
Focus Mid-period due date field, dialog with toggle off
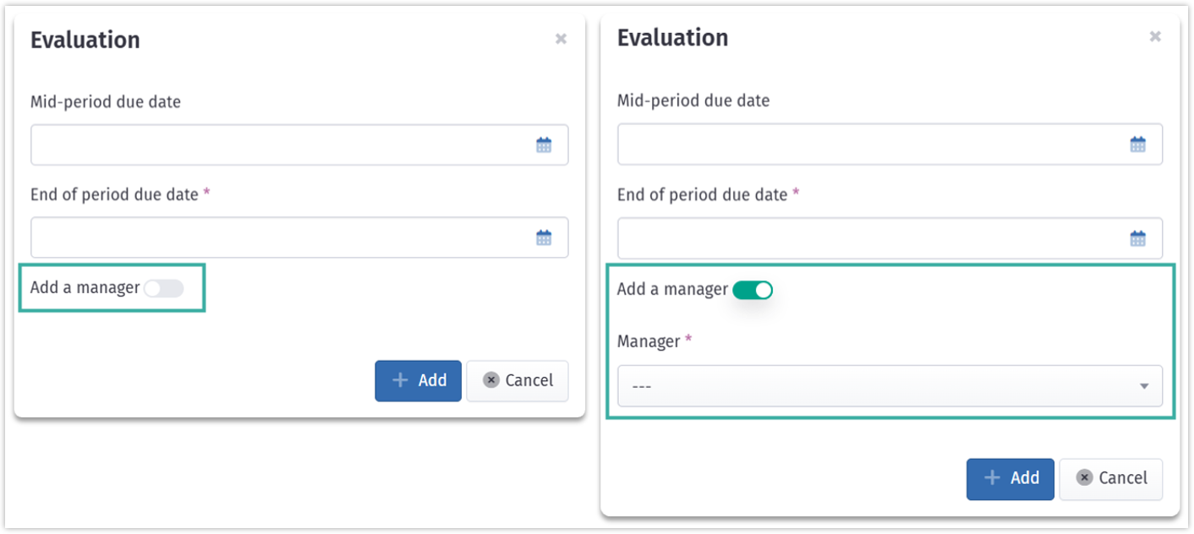click(x=279, y=145)
